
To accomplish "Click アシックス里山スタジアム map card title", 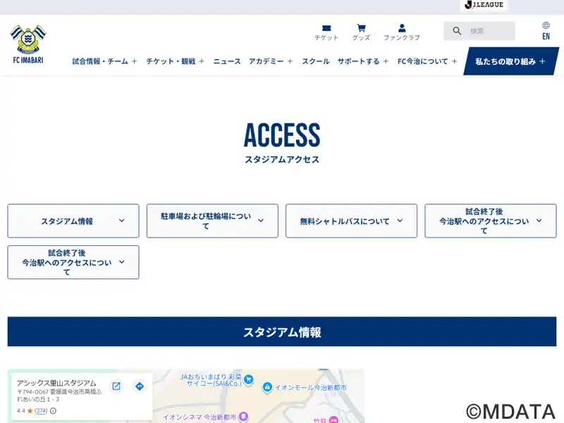I will coord(56,383).
